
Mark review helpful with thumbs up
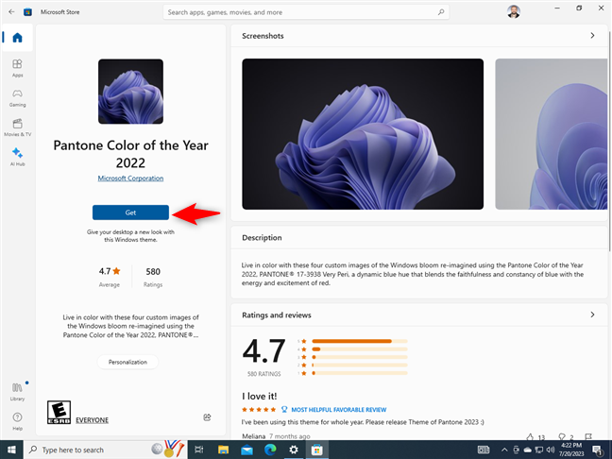(x=530, y=437)
